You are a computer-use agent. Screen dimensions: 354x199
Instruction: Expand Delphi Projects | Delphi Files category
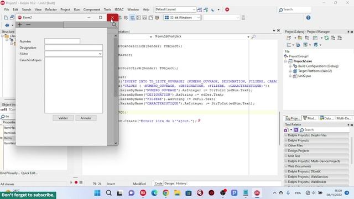pos(286,135)
